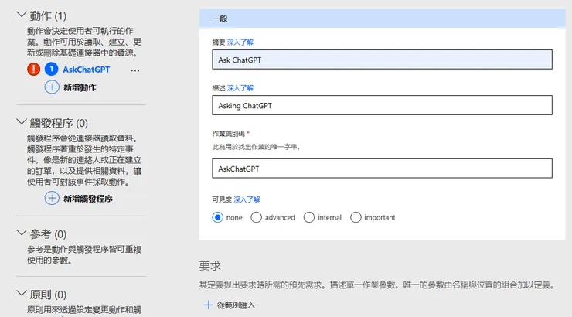Click the 參考 (0) heading text
This screenshot has height=317, width=572.
(x=48, y=234)
